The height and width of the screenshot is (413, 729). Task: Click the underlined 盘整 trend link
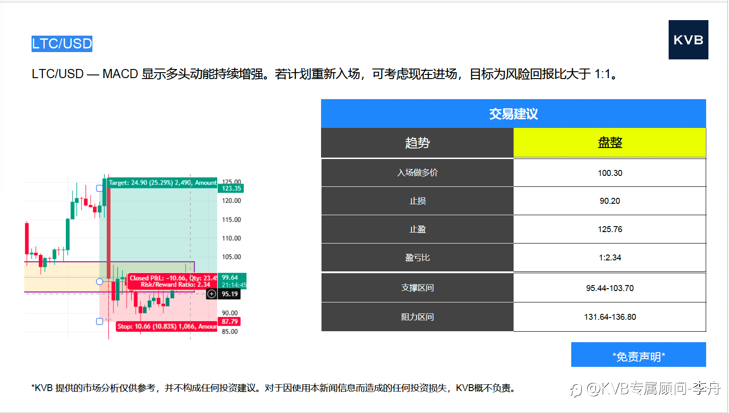click(610, 143)
